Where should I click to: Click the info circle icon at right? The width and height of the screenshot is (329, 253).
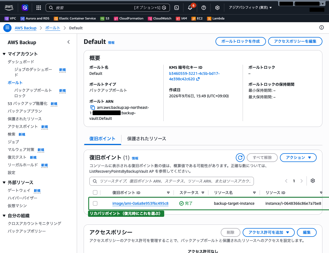(x=322, y=28)
